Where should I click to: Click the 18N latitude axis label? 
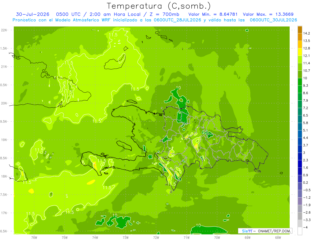[4, 177]
